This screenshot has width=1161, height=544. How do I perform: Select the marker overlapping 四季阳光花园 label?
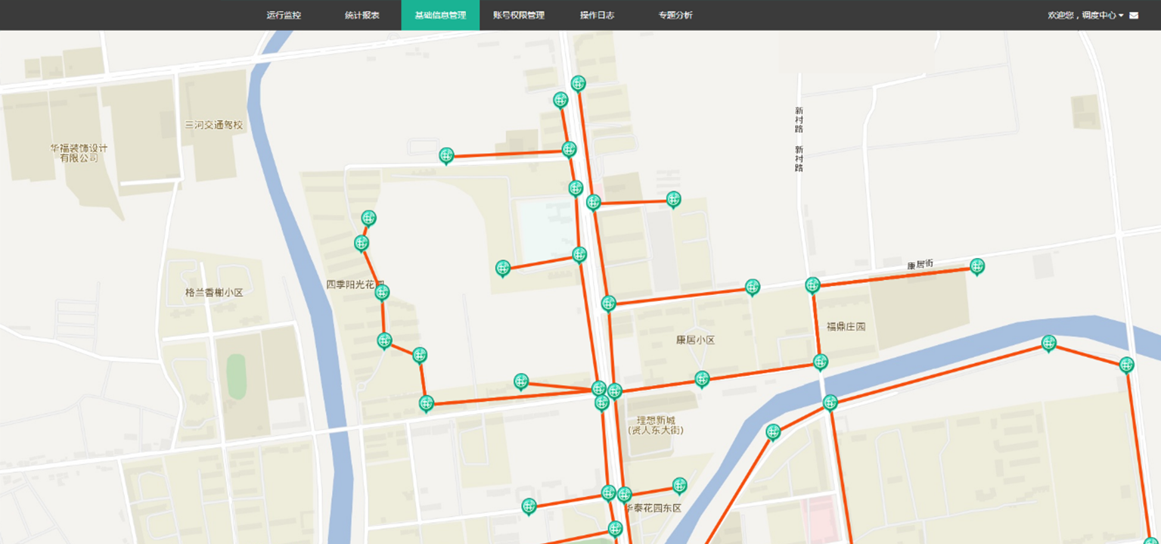[382, 293]
